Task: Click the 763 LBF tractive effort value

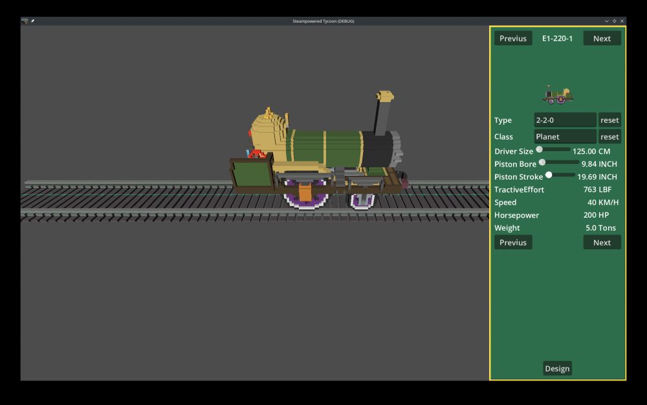Action: coord(597,189)
